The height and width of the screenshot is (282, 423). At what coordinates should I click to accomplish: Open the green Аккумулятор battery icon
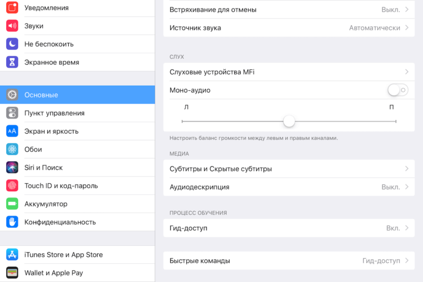coord(12,204)
